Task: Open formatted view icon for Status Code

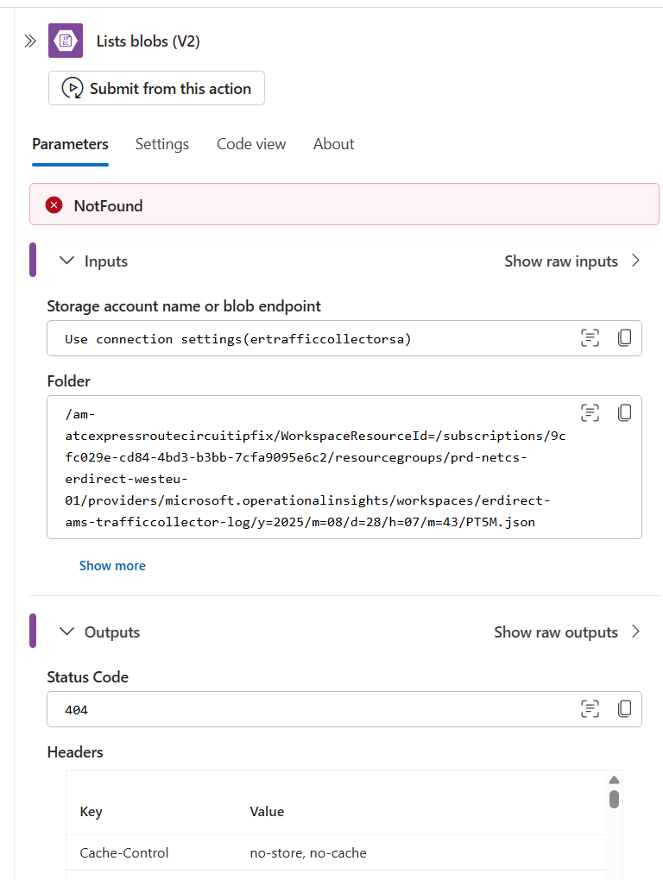Action: pyautogui.click(x=590, y=709)
